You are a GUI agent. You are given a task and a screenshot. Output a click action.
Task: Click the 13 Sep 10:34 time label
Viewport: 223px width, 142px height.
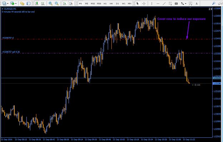pyautogui.click(x=147, y=140)
